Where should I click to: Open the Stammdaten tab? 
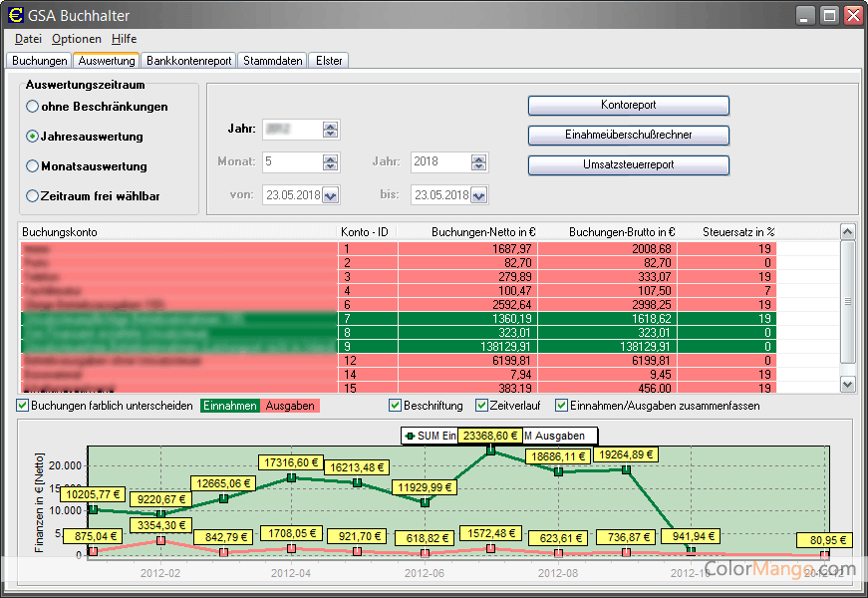273,61
